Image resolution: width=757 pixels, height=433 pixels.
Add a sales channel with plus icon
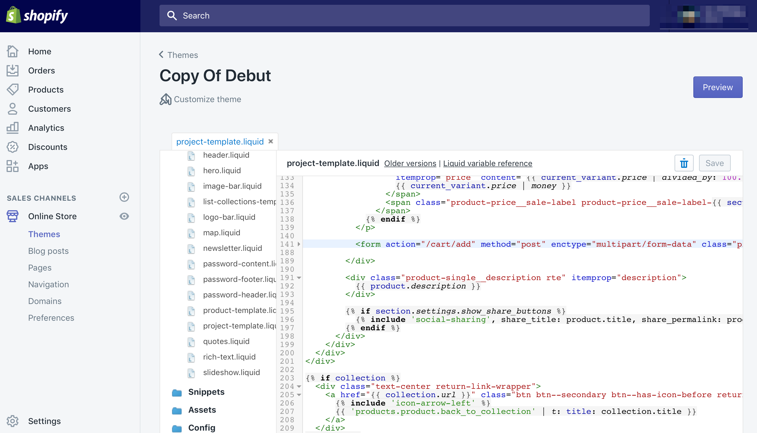tap(124, 197)
